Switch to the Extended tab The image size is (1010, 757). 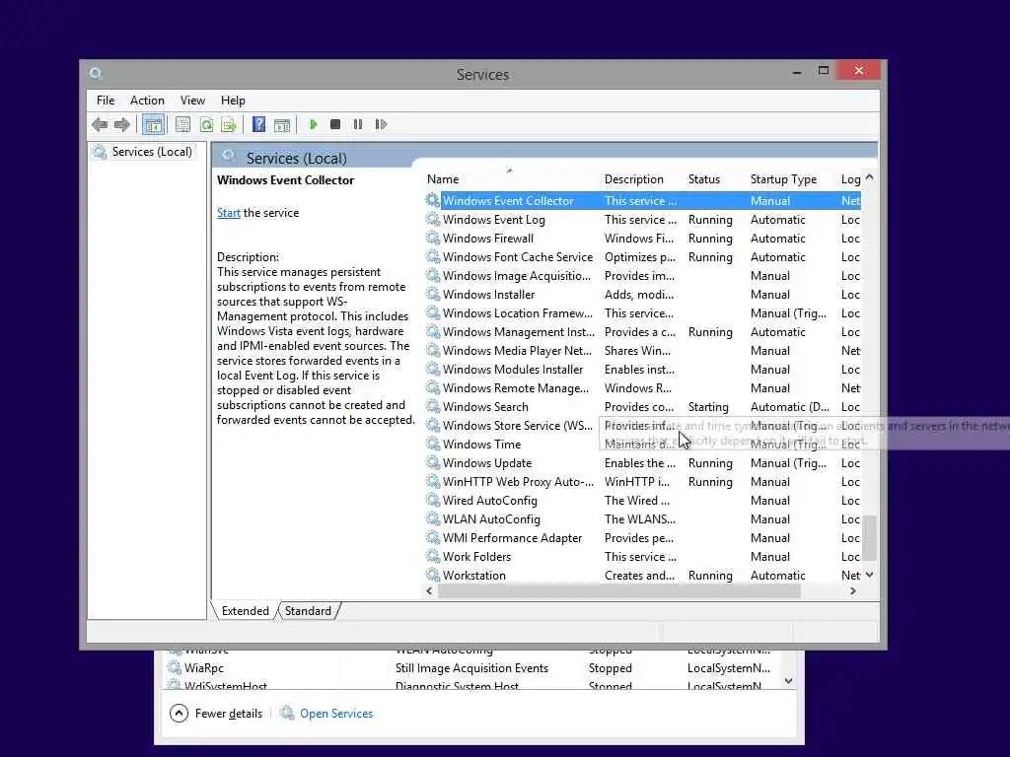pos(246,611)
